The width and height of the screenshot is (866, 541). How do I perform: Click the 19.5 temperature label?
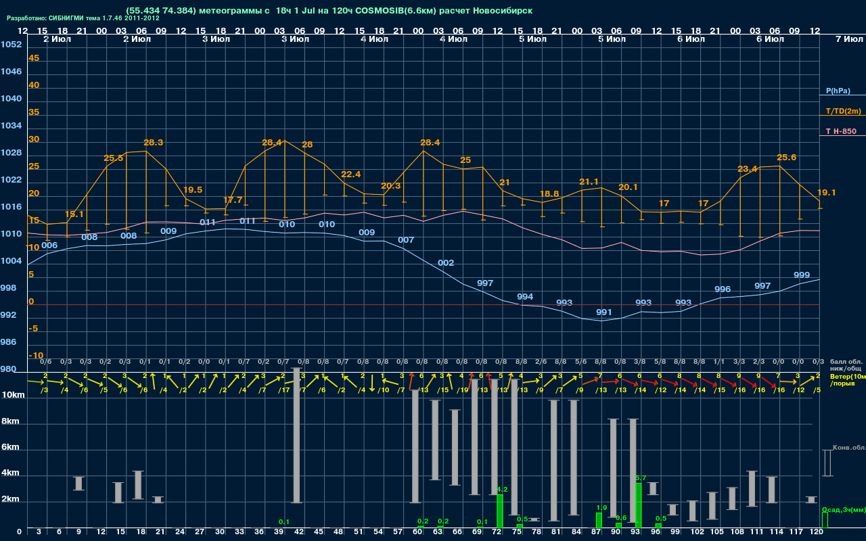193,190
